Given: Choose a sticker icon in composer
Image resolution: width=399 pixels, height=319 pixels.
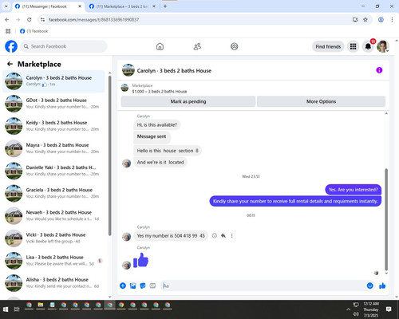Looking at the screenshot, I should (x=143, y=286).
